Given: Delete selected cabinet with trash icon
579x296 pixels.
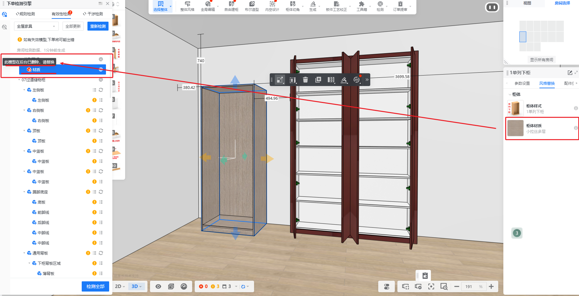Looking at the screenshot, I should (305, 80).
